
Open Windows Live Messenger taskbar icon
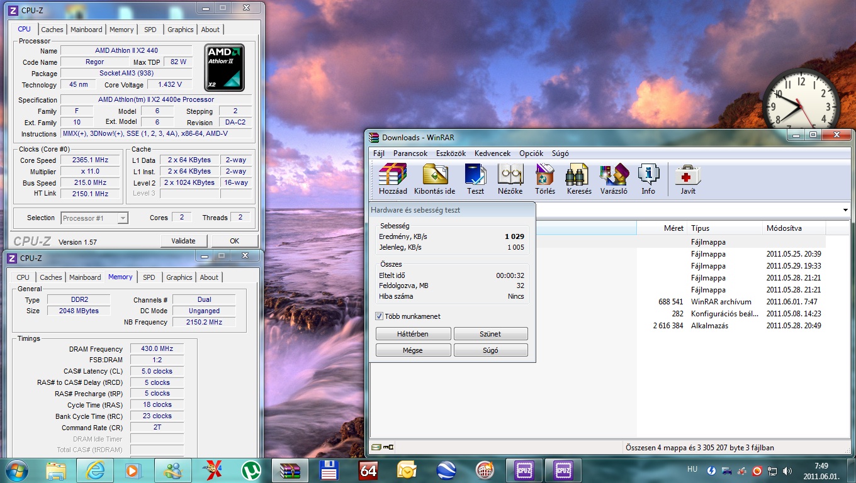(173, 470)
